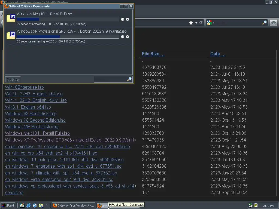Sort listing by Date column
This screenshot has width=279, height=209.
[x=215, y=54]
